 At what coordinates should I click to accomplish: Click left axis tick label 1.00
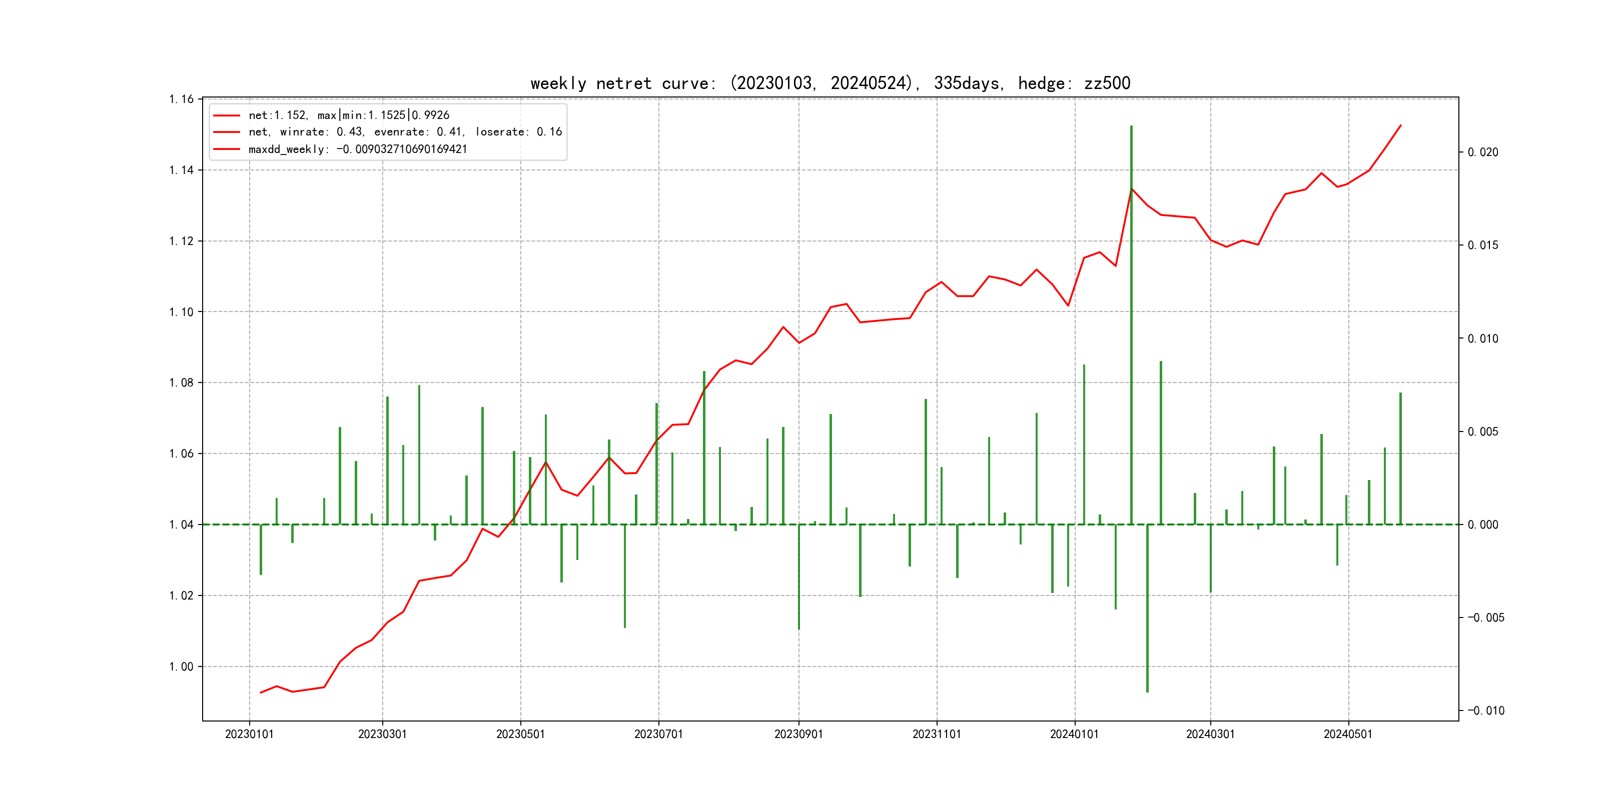coord(181,666)
